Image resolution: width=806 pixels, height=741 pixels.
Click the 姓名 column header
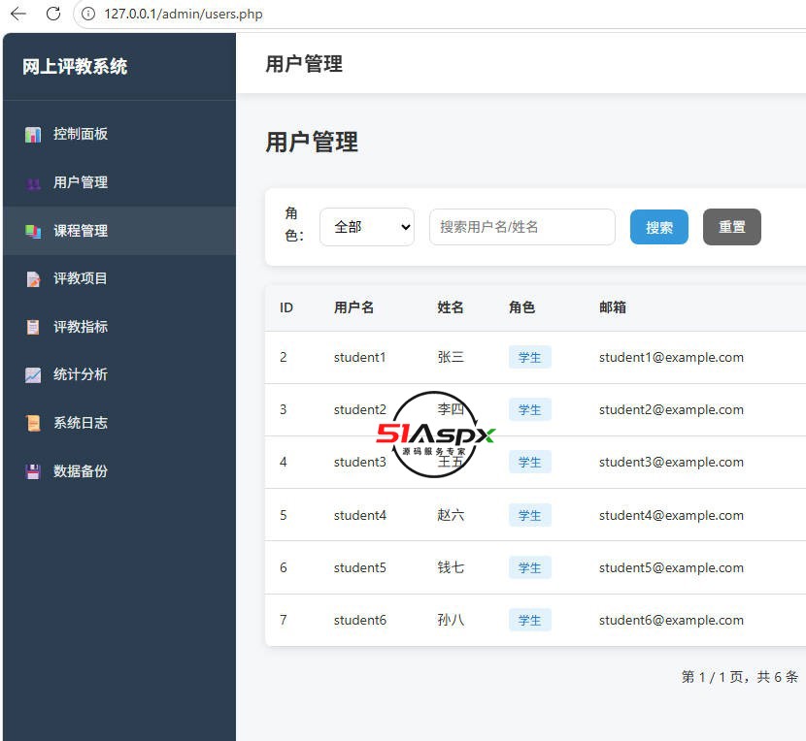451,307
